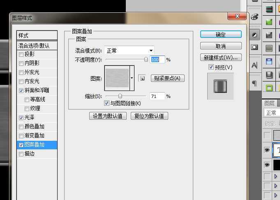Enable the 内发光 inner glow checkbox

[21, 81]
